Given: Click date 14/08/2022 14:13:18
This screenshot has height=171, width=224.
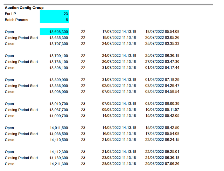Looking at the screenshot, I should (x=119, y=128).
